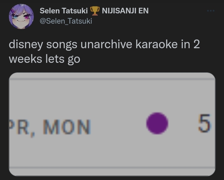Image resolution: width=224 pixels, height=180 pixels.
Task: Click the 'PR,' text at the image's left edge
Action: point(22,128)
